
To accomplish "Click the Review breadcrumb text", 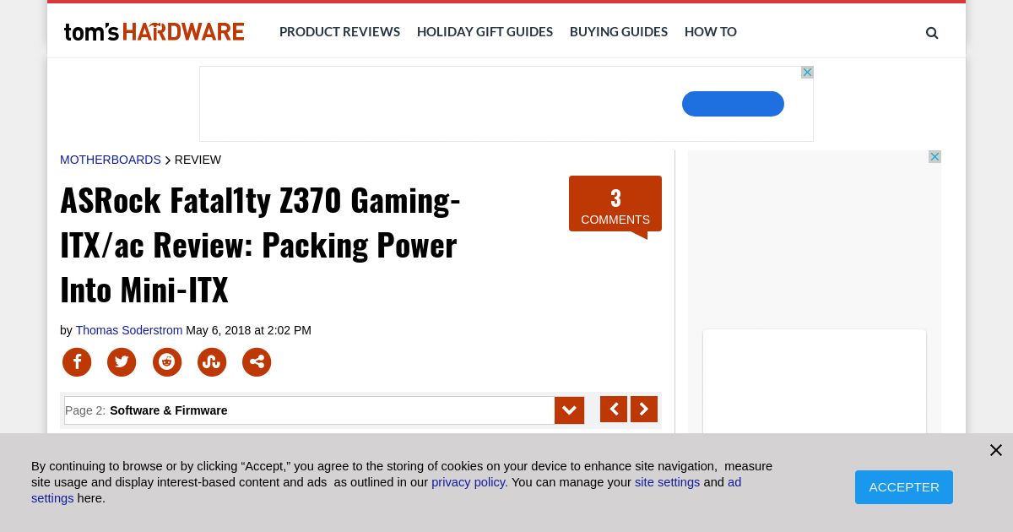I will click(x=198, y=160).
